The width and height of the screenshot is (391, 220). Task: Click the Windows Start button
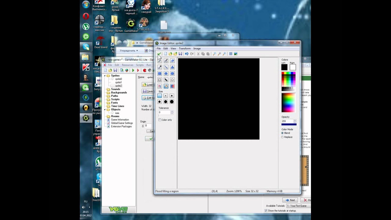[x=86, y=5]
